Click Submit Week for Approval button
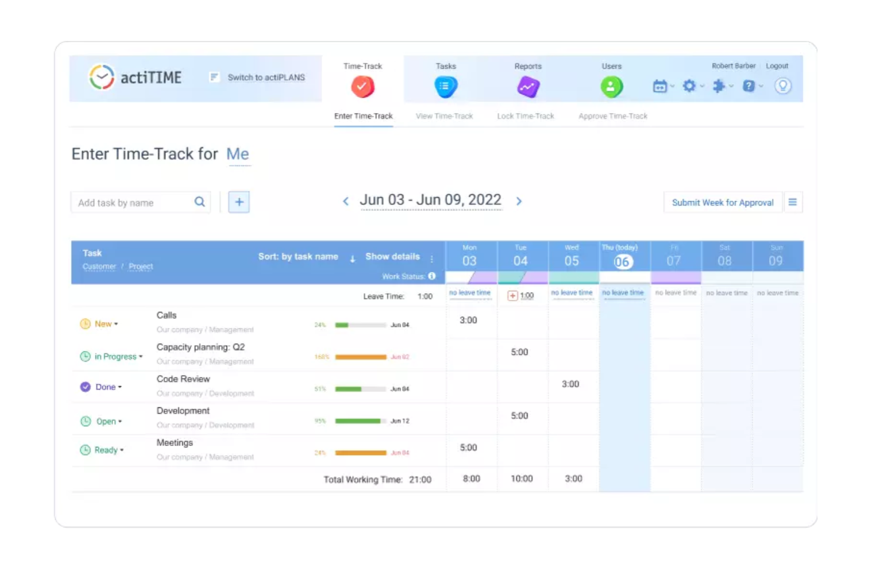Viewport: 871px width, 581px height. coord(722,202)
